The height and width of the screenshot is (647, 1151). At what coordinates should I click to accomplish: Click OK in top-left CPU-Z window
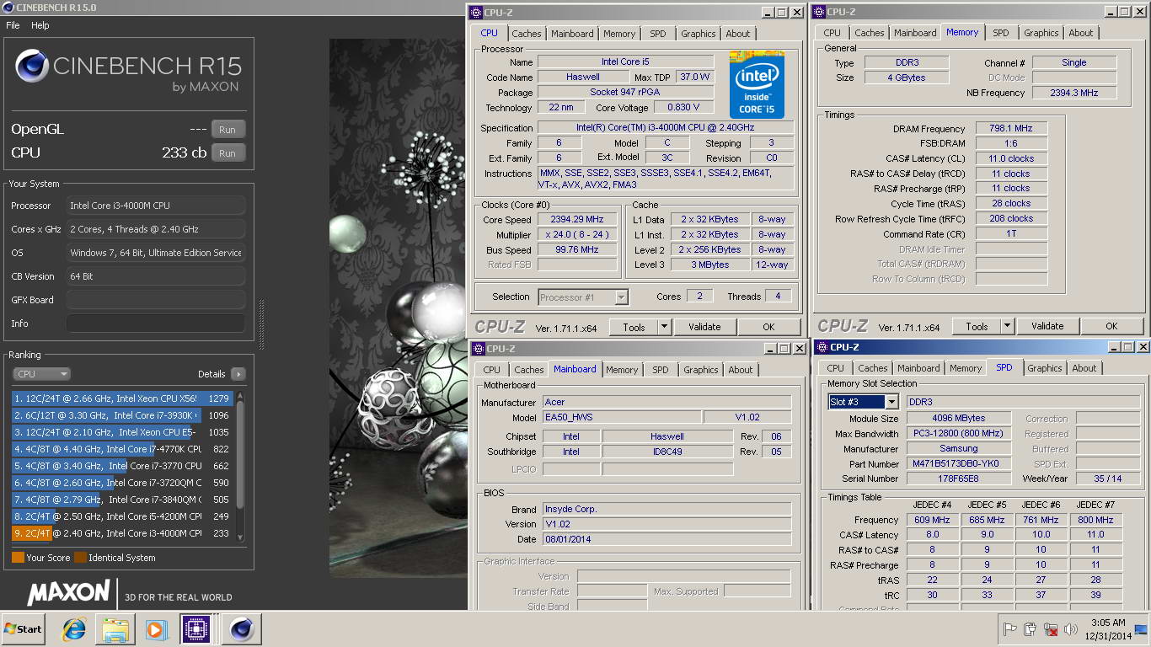(768, 327)
